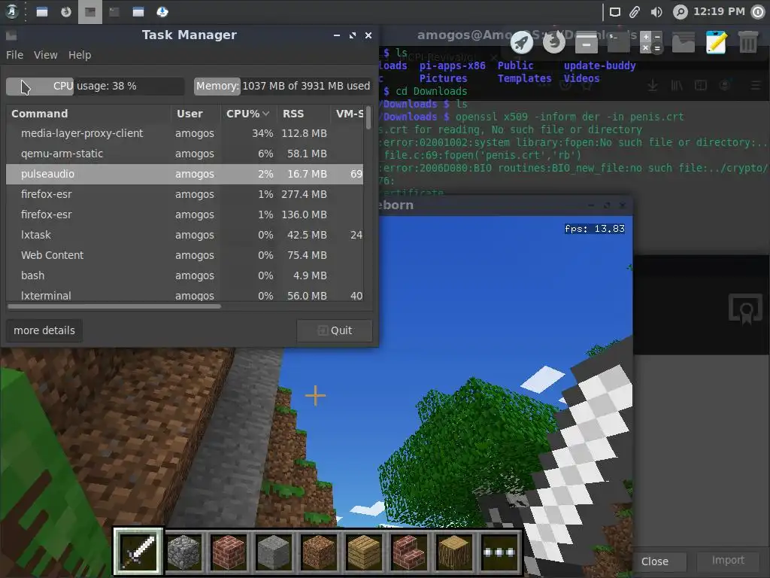This screenshot has width=770, height=578.
Task: Open the display icon in the system tray
Action: pyautogui.click(x=615, y=12)
